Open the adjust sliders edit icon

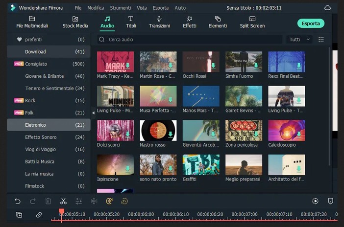(x=78, y=201)
